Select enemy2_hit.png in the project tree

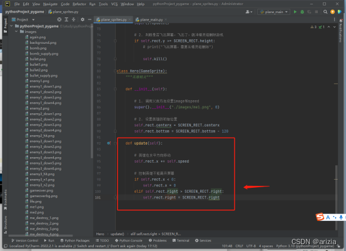[x=42, y=136]
